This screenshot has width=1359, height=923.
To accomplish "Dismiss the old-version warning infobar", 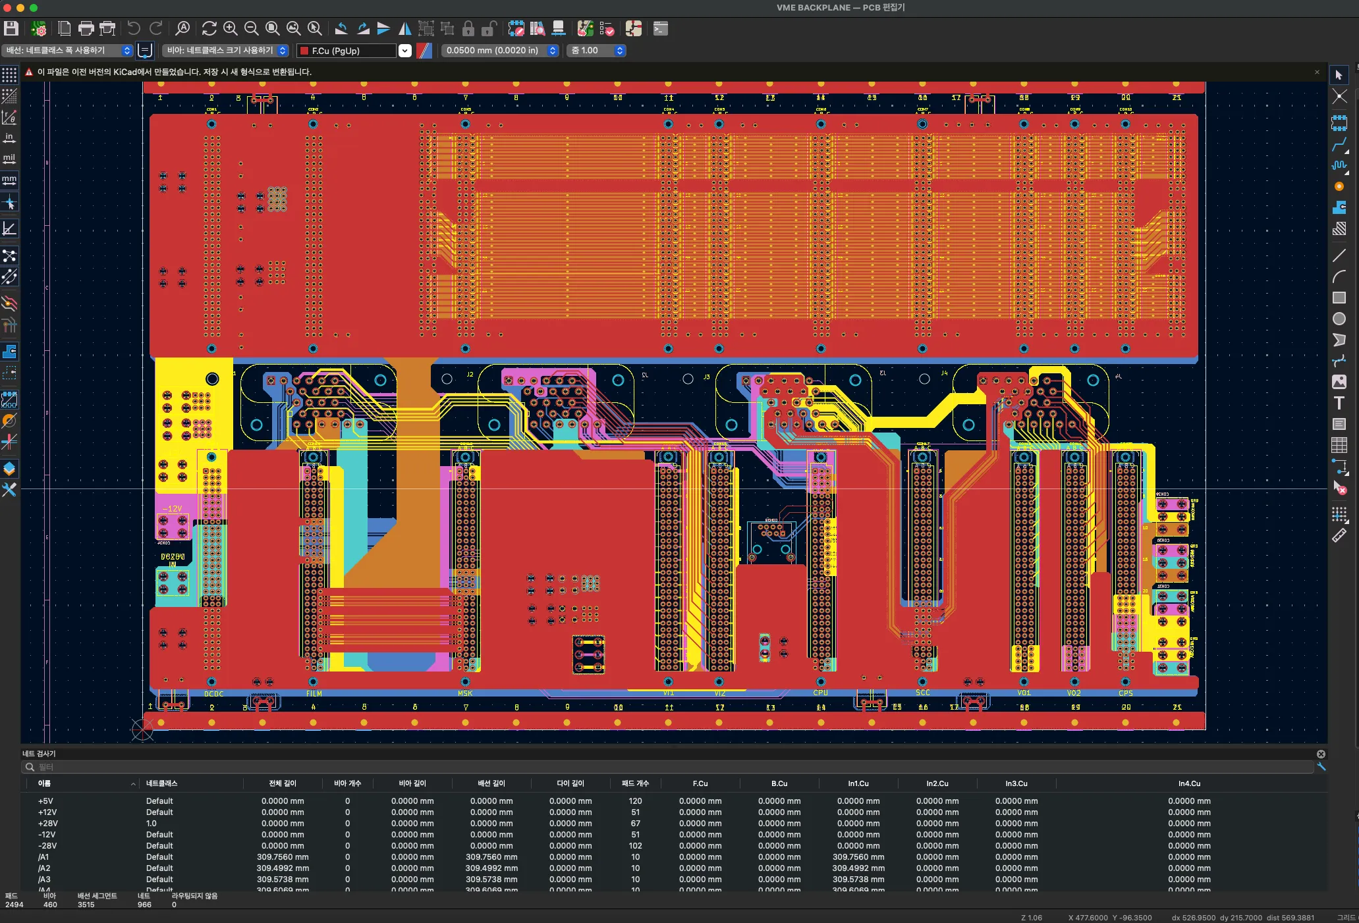I will click(x=1317, y=72).
